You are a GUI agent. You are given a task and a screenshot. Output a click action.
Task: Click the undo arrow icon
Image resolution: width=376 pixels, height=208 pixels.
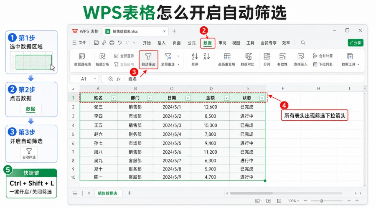tap(119, 43)
